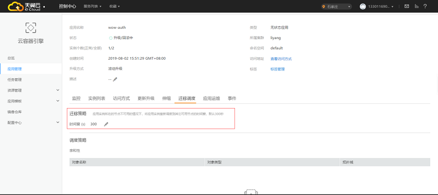The image size is (438, 195).
Task: Click the 标签管理 link
Action: pos(277,69)
